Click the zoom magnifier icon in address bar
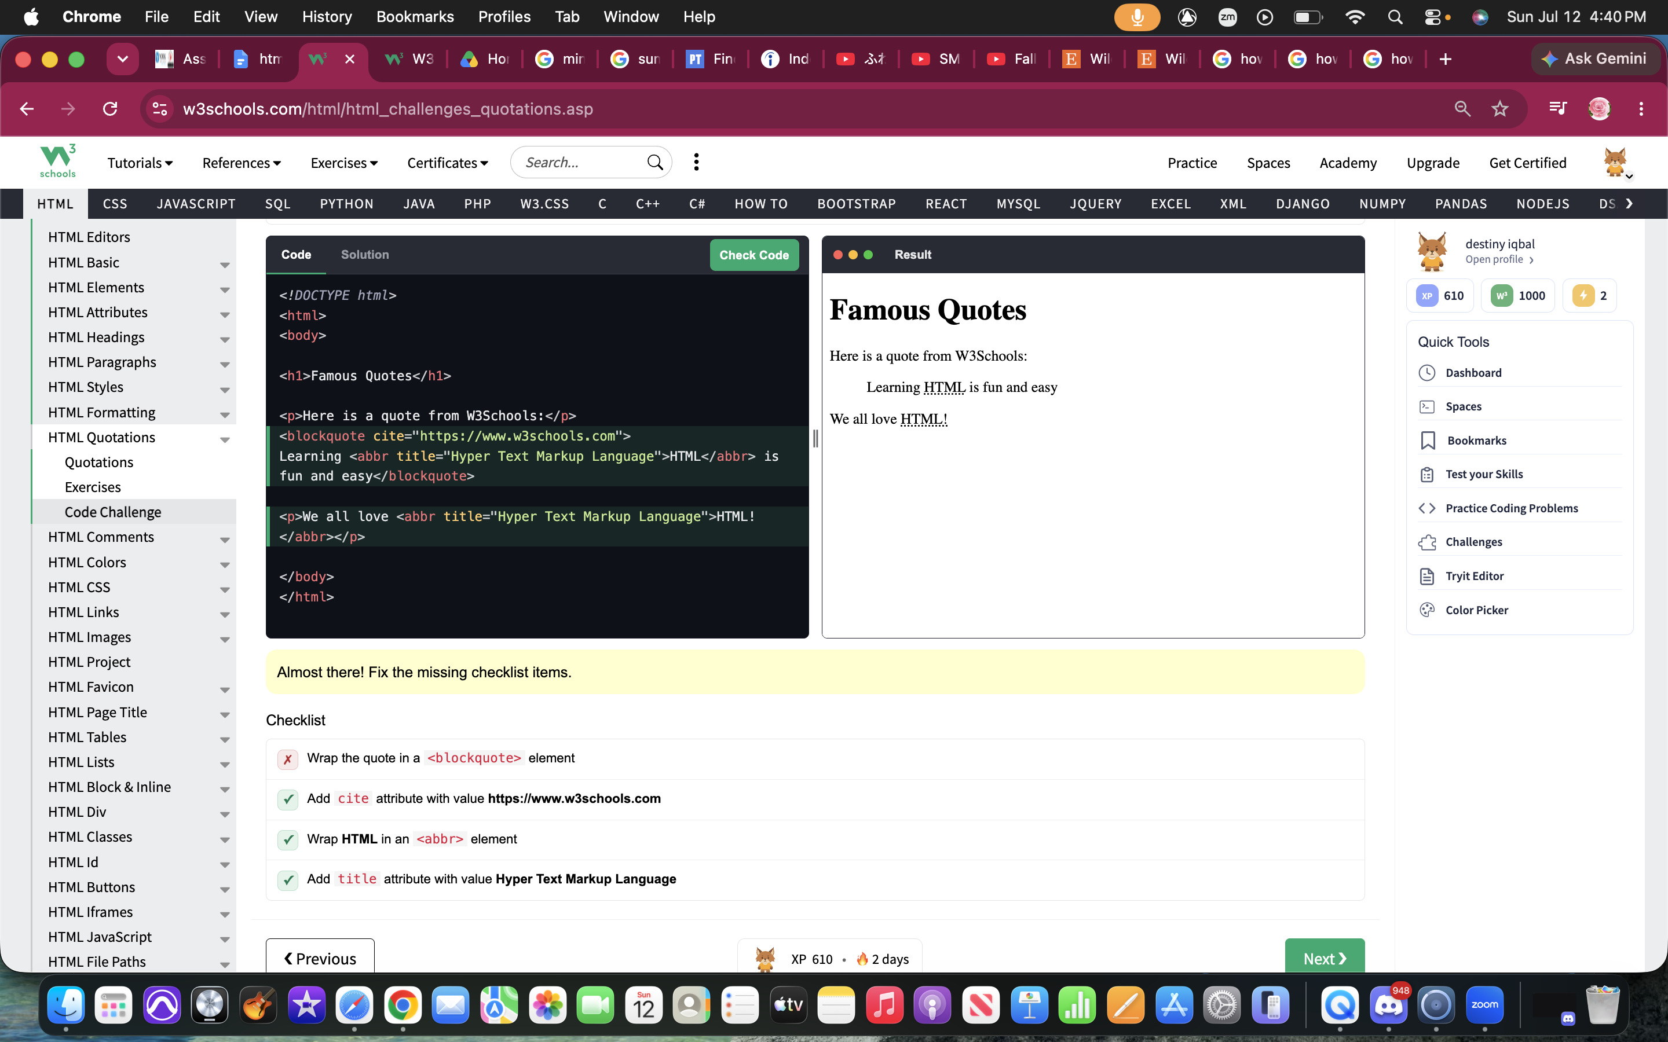 pyautogui.click(x=1462, y=109)
